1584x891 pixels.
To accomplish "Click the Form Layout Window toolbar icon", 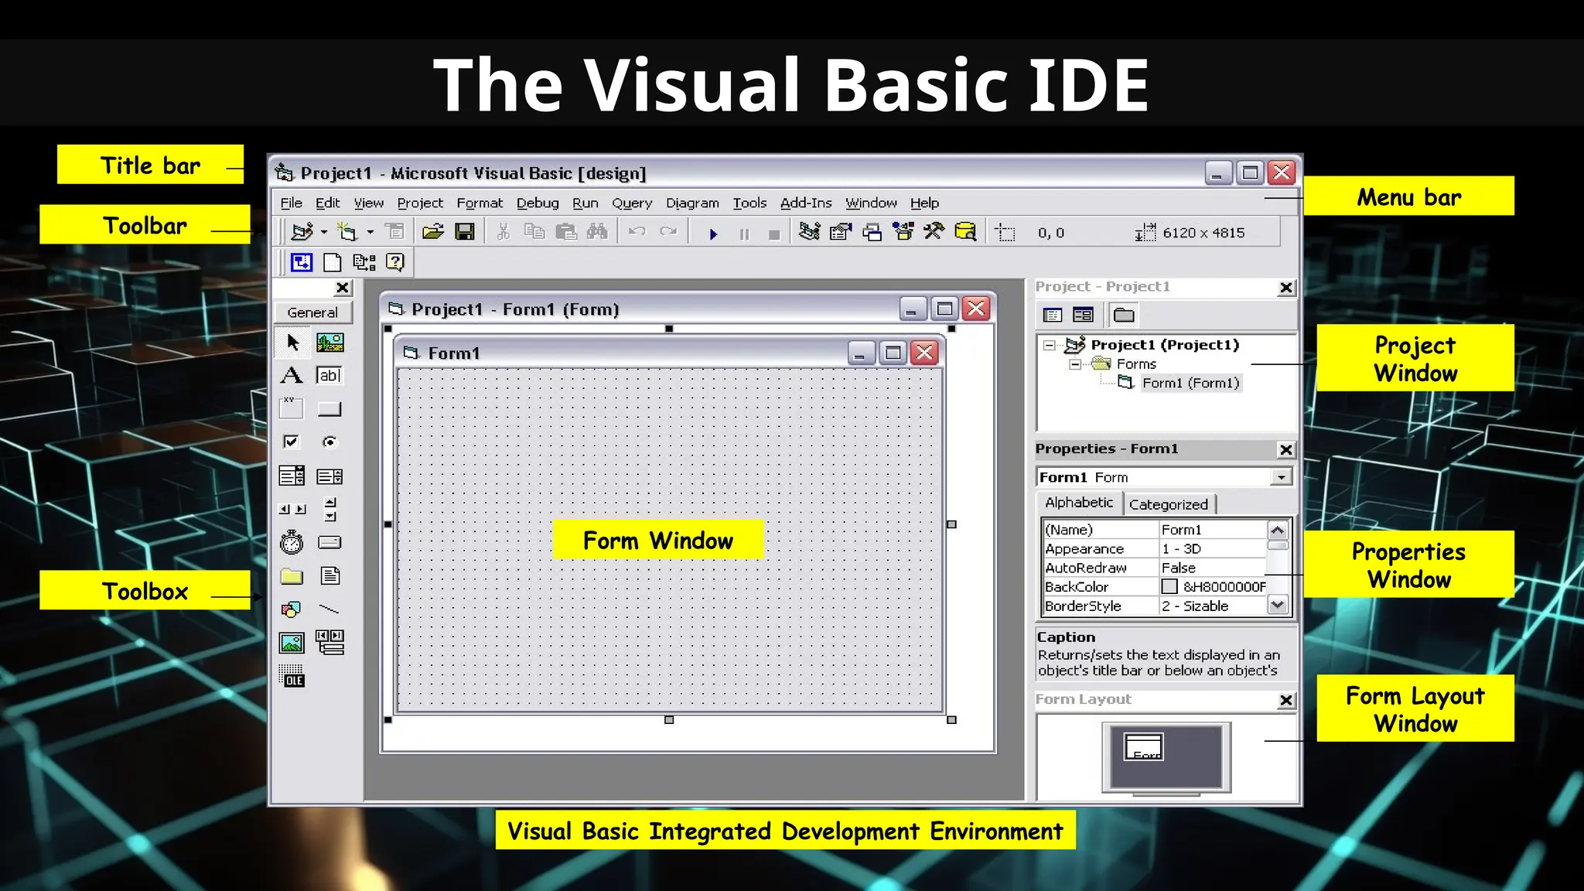I will (872, 232).
